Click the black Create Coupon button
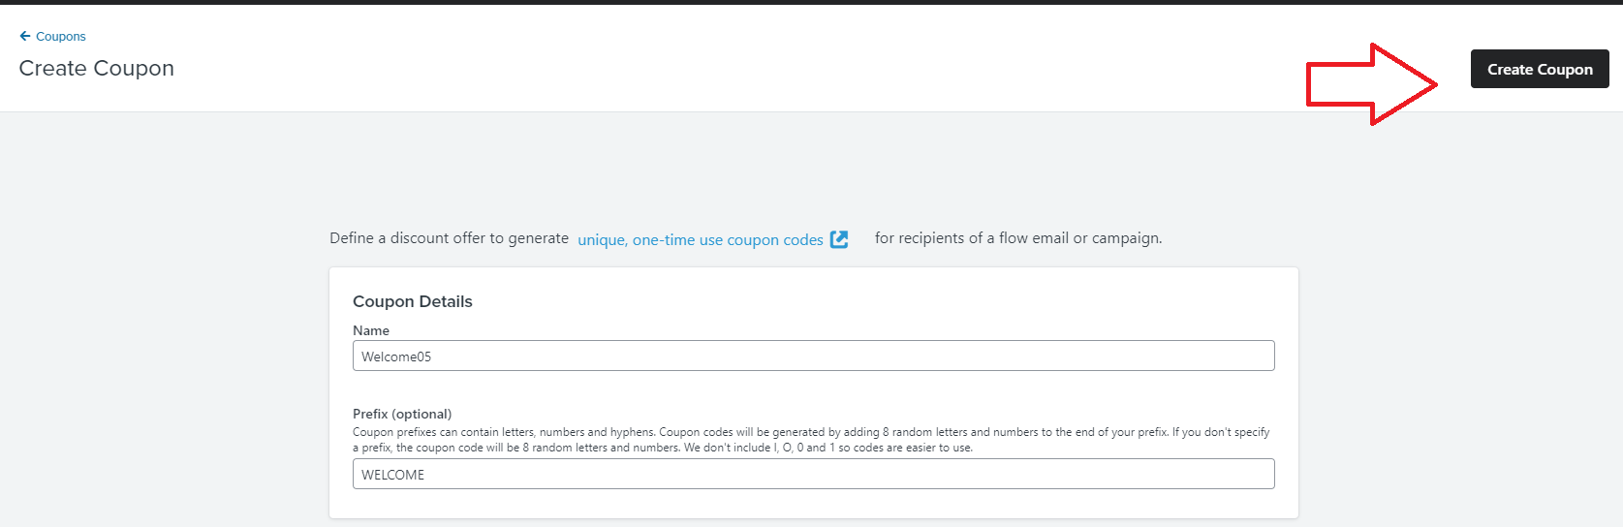This screenshot has width=1623, height=527. pyautogui.click(x=1540, y=69)
